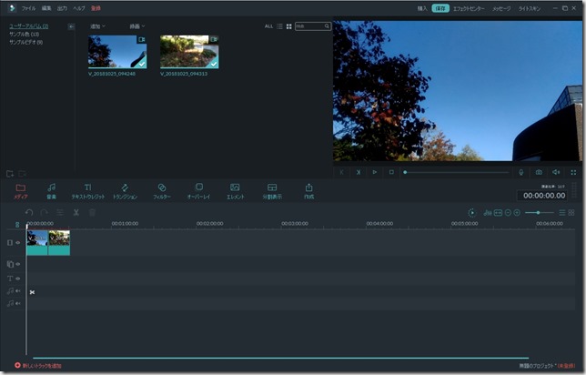Click the render preview icon

472,213
